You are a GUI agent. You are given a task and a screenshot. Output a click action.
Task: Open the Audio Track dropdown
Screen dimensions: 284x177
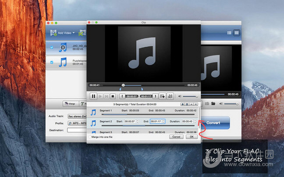(77, 116)
